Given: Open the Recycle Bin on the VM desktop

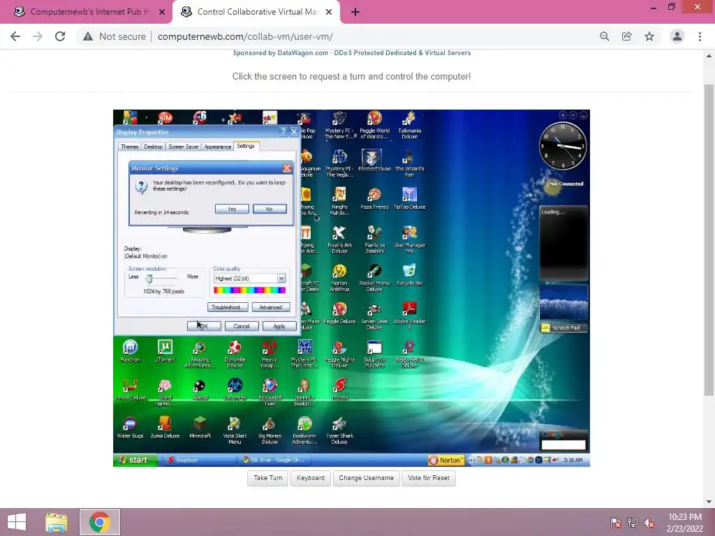Looking at the screenshot, I should (x=409, y=274).
